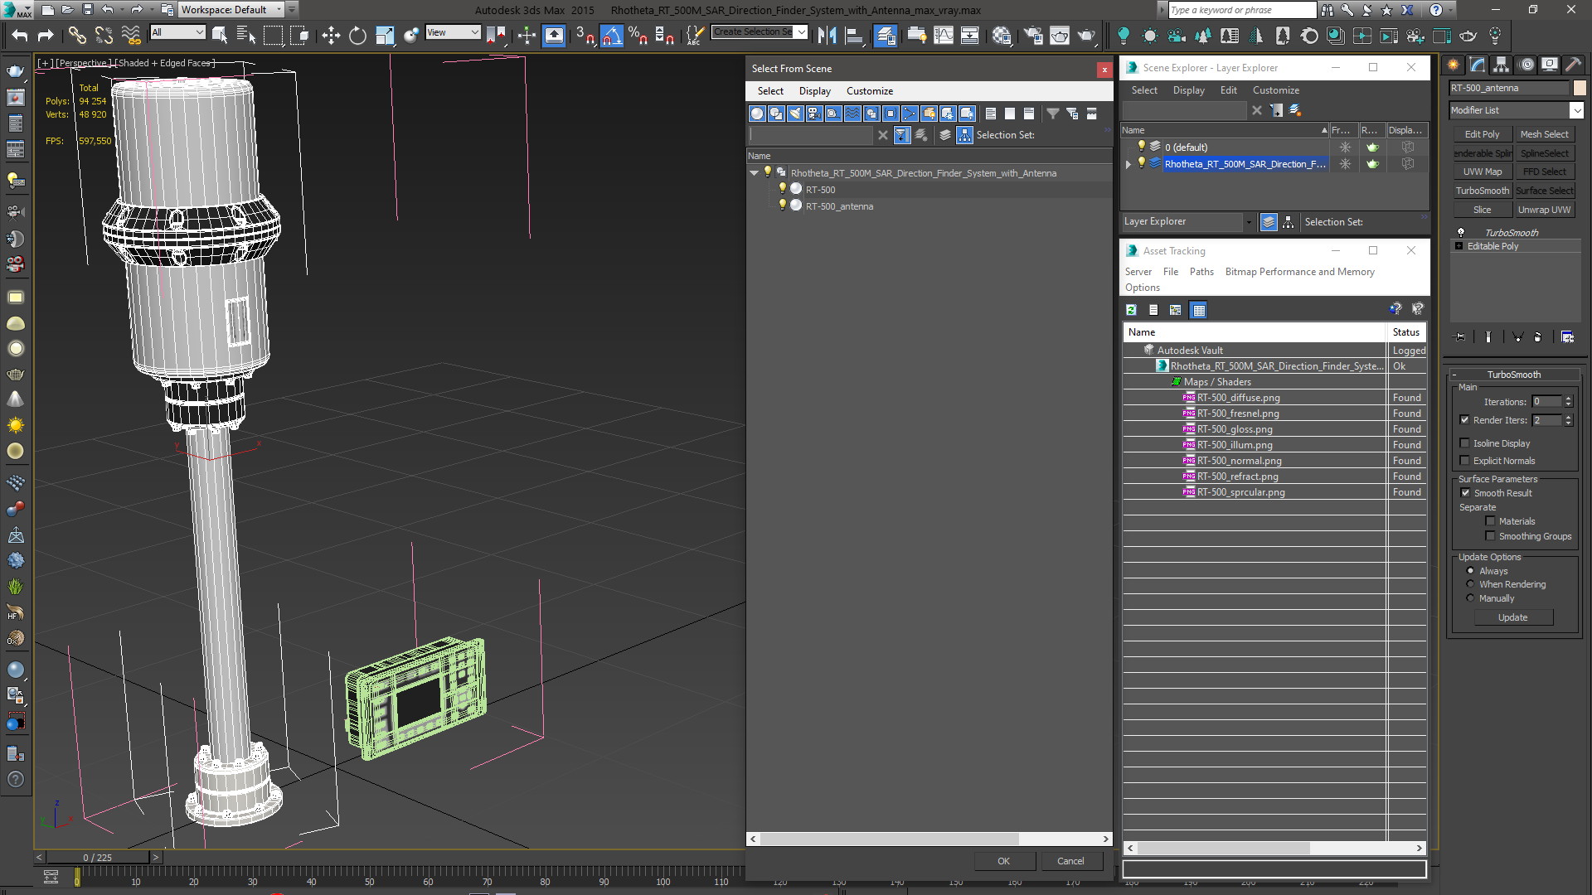1592x895 pixels.
Task: Click OK in Select From Scene
Action: pos(1003,861)
